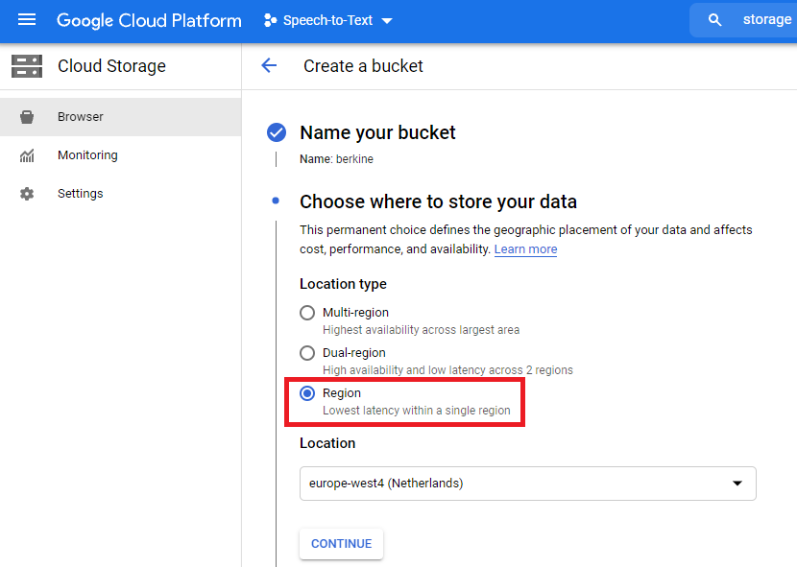Click the Location dropdown caret arrow
Image resolution: width=797 pixels, height=567 pixels.
point(737,484)
